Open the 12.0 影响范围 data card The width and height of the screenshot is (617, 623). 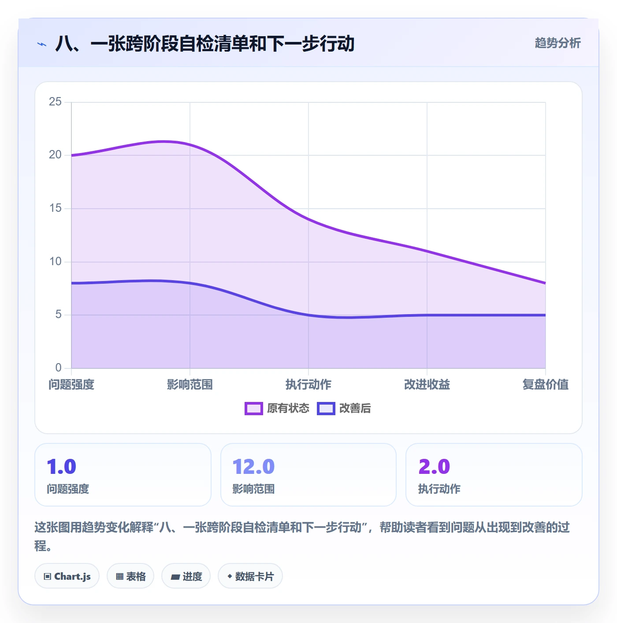(308, 475)
